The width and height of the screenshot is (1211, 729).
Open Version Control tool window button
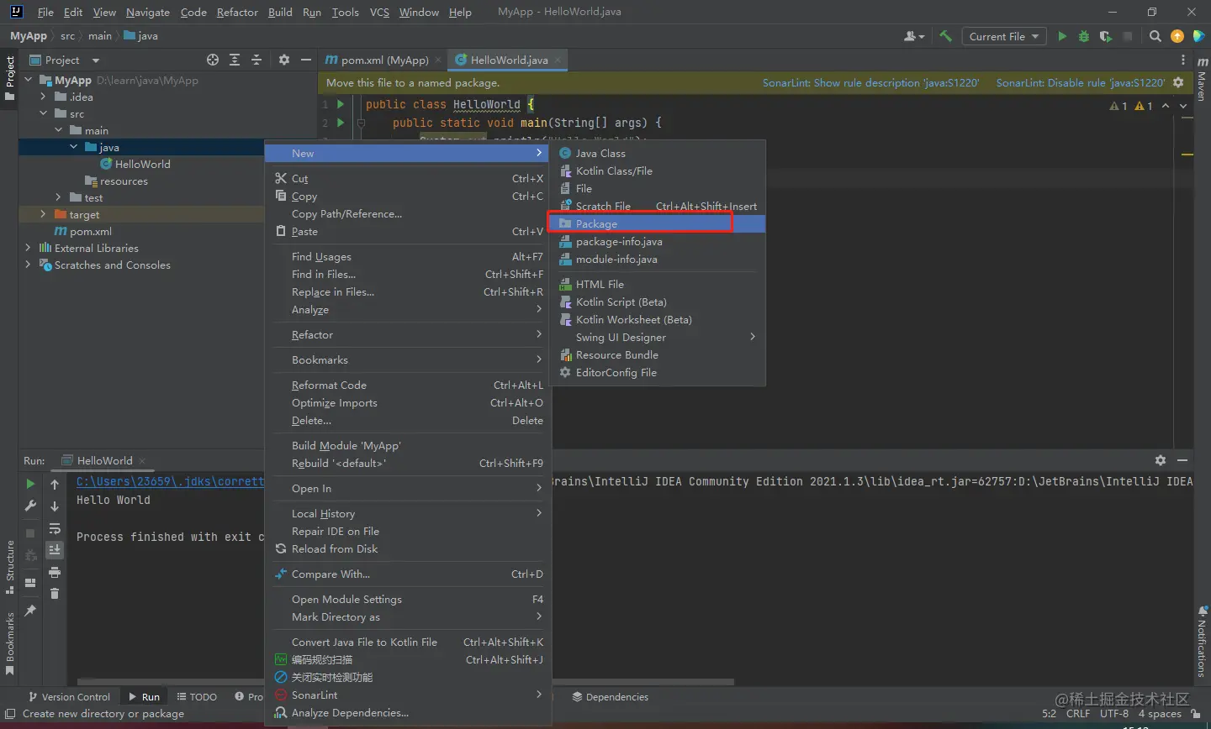tap(69, 696)
